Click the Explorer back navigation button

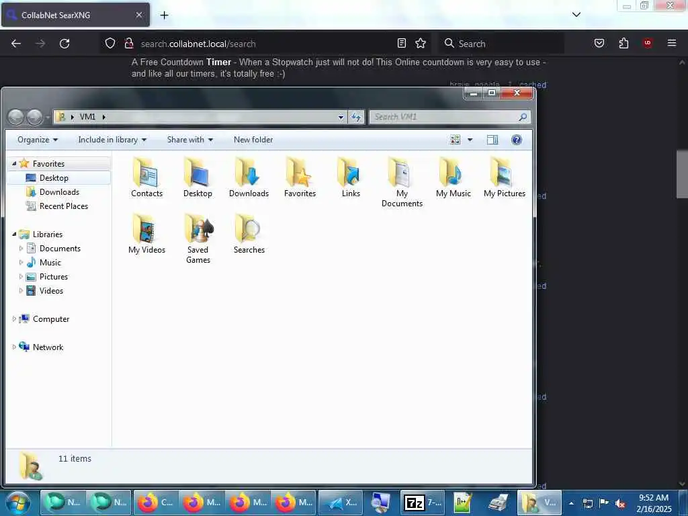(x=16, y=117)
